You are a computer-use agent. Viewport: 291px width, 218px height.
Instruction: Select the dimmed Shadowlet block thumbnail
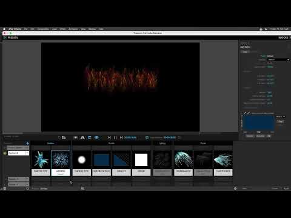162,160
